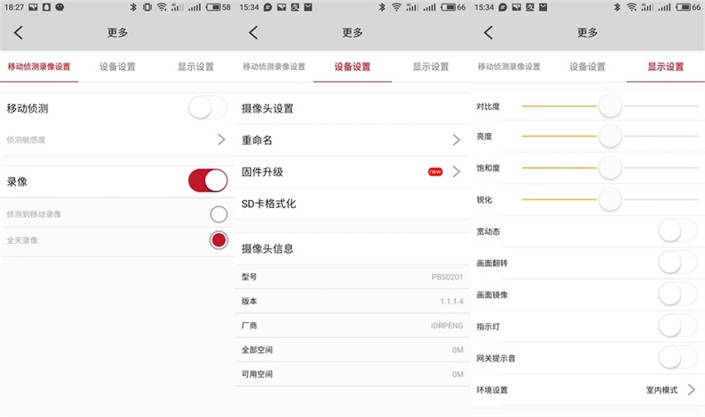Expand the 重命名 row chevron

click(456, 140)
